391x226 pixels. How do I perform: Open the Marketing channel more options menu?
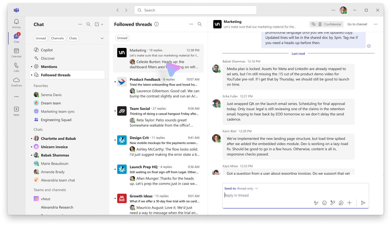point(375,24)
